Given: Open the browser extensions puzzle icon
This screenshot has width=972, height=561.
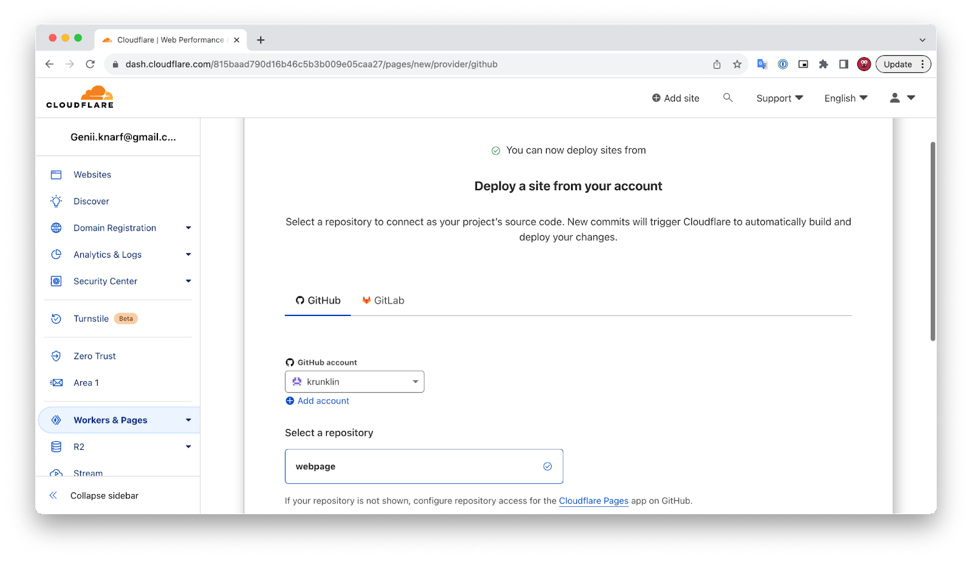Looking at the screenshot, I should point(823,64).
